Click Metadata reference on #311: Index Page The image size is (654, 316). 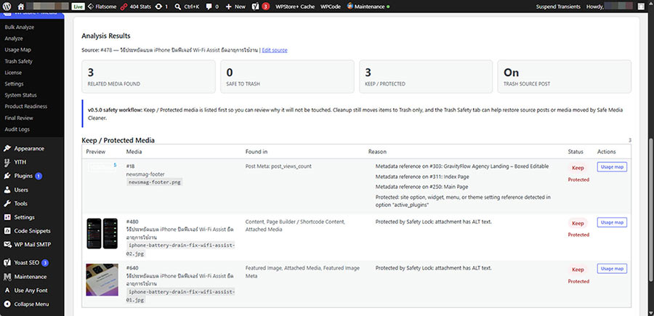(421, 177)
